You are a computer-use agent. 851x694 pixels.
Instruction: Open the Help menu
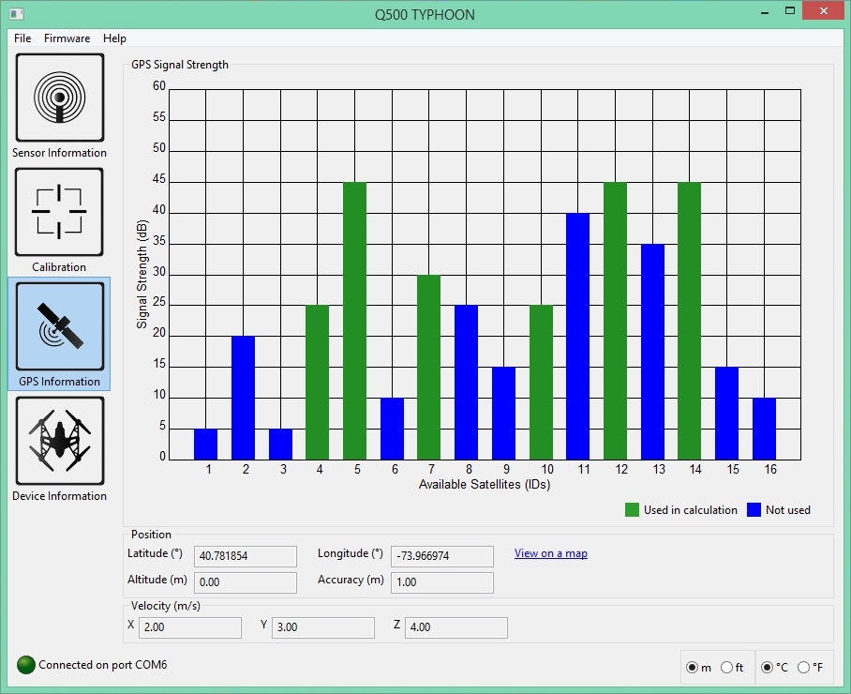click(x=114, y=38)
